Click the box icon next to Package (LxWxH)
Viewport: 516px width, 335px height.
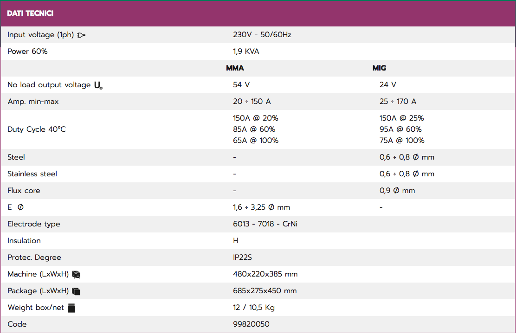pyautogui.click(x=76, y=291)
